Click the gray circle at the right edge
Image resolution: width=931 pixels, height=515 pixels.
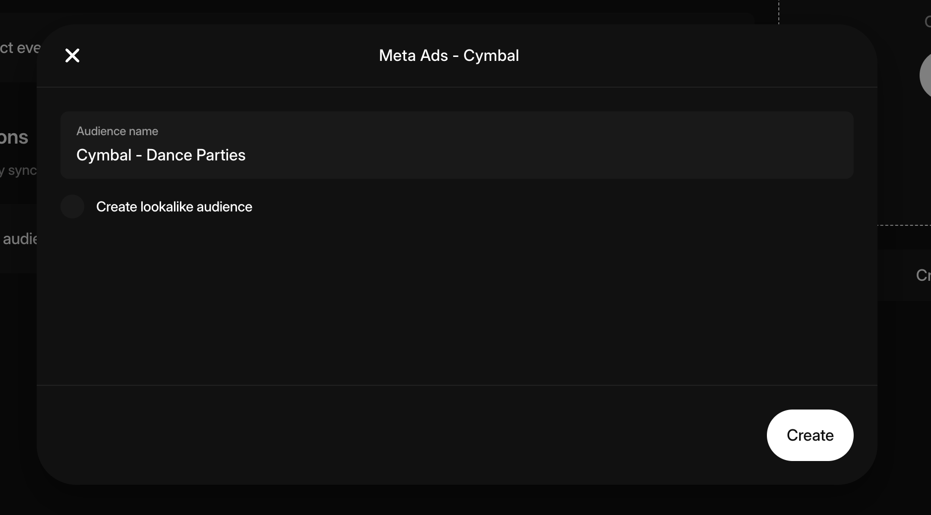tap(926, 76)
